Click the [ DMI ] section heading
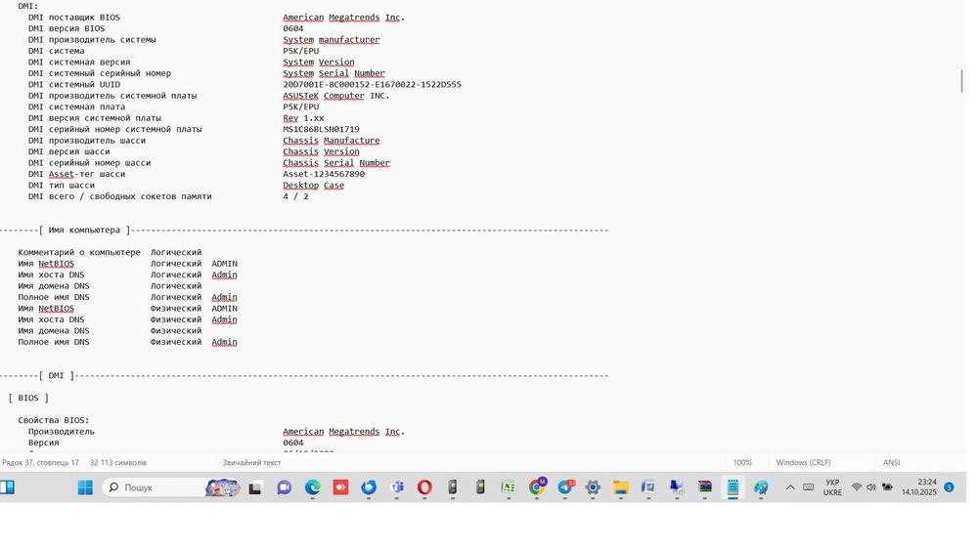The image size is (978, 550). pos(56,376)
